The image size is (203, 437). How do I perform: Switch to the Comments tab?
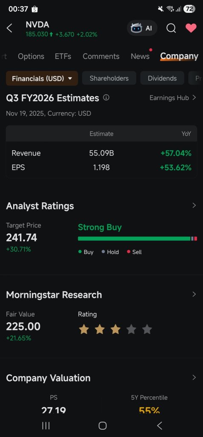tap(101, 56)
